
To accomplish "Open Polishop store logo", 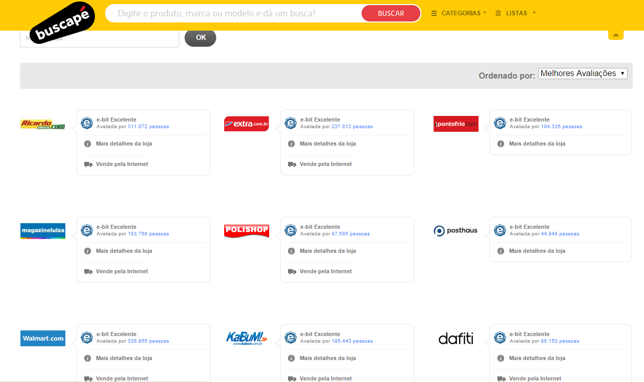I will pyautogui.click(x=247, y=231).
